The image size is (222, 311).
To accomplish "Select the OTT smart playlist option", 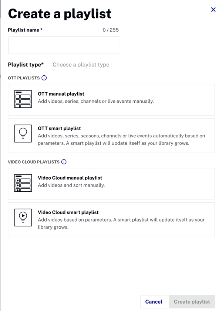I will [111, 136].
